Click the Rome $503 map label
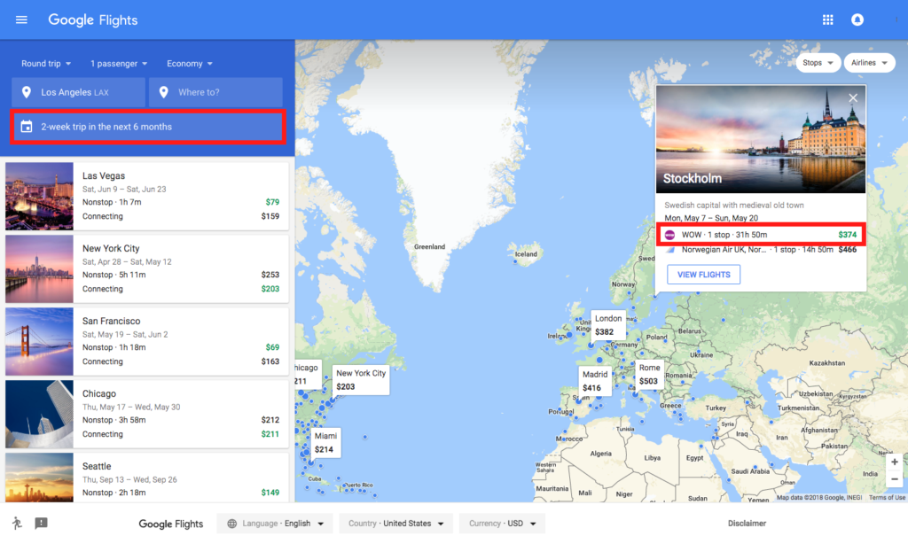908x536 pixels. click(649, 374)
